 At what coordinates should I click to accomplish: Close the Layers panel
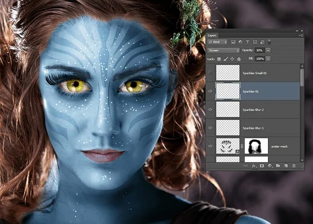[x=302, y=31]
